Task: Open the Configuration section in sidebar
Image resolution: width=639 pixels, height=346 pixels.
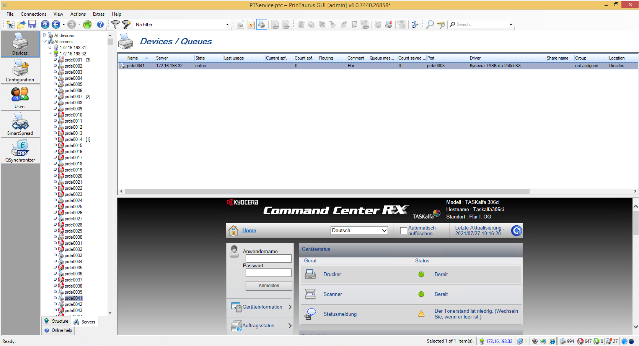Action: tap(20, 71)
